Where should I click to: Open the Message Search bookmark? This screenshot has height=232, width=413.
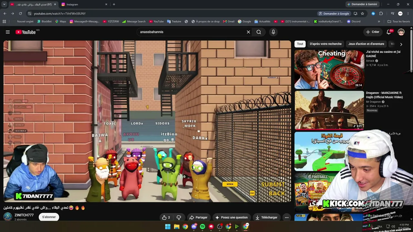134,22
